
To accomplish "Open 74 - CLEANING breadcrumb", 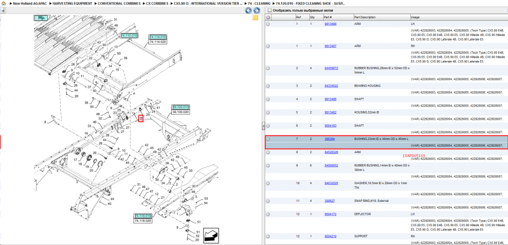I will (259, 3).
